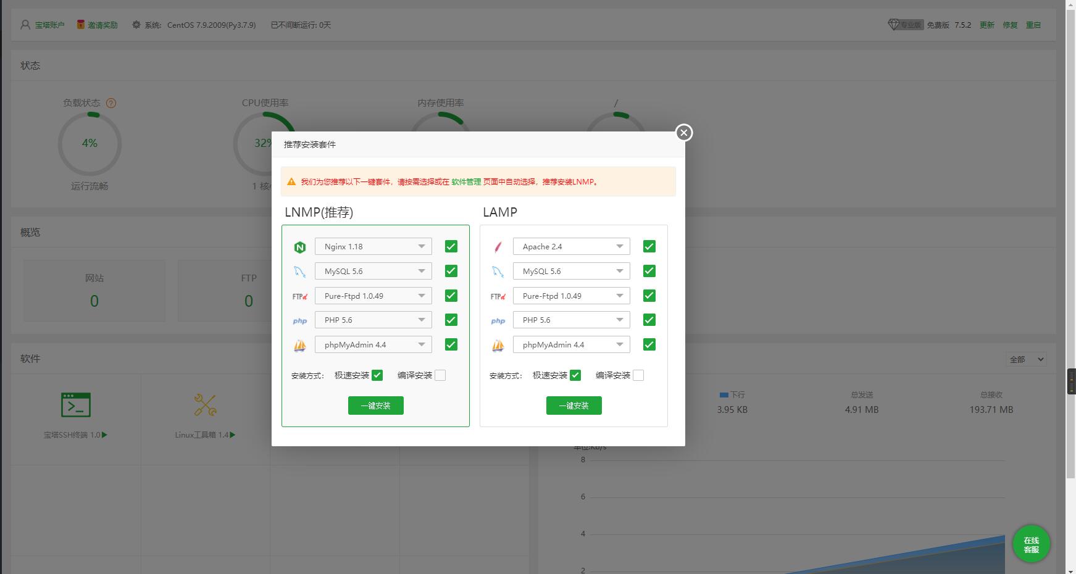Uncheck PHP 5.6 in LNMP

pyautogui.click(x=451, y=320)
